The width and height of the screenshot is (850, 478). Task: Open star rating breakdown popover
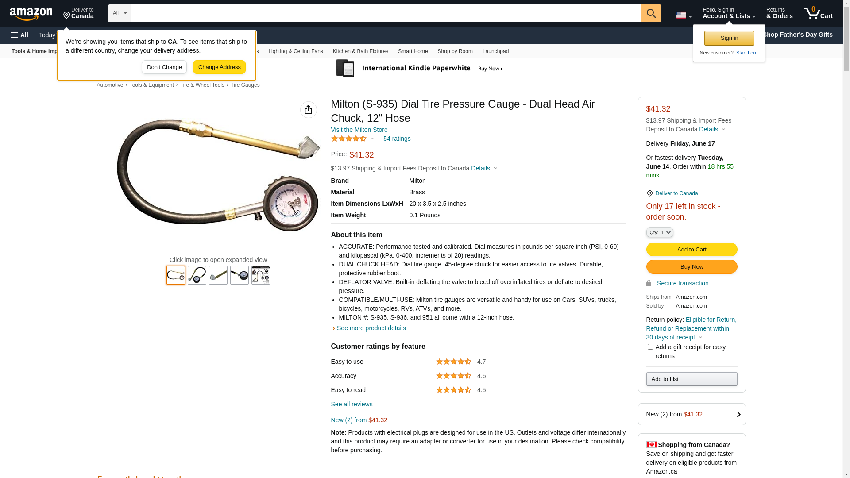[353, 139]
